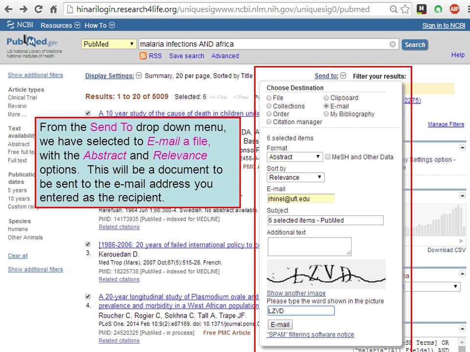Click the browser Back arrow

tap(9, 9)
